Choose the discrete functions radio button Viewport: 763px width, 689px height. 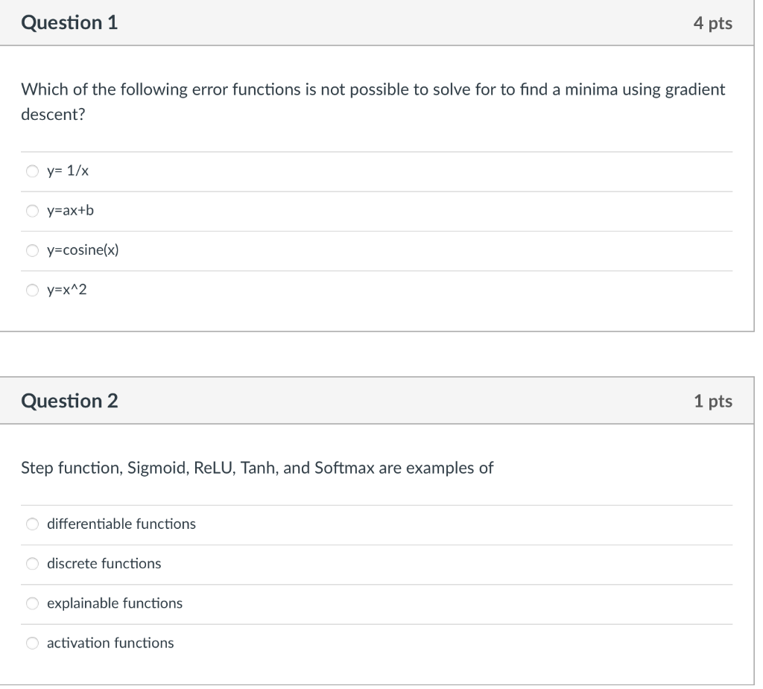point(32,563)
